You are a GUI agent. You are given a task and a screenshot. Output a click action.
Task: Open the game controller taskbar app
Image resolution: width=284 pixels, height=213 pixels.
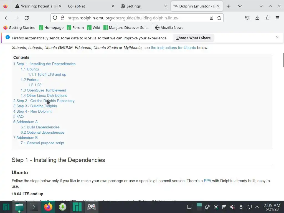92,207
